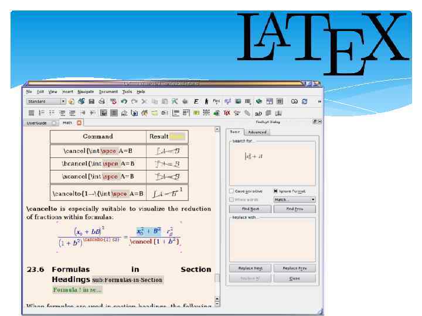Toggle the Whole words checkbox

click(x=231, y=200)
